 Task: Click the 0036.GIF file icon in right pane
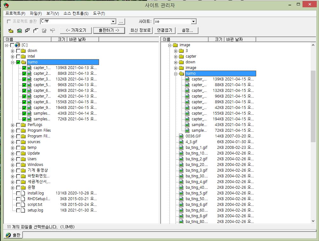[x=181, y=136]
